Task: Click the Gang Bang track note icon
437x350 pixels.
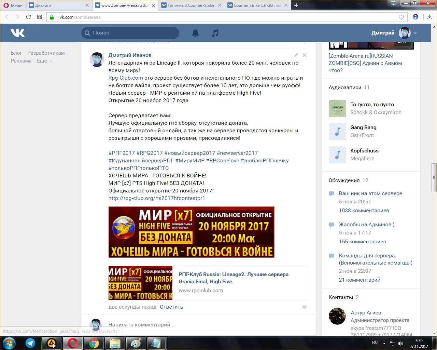Action: pyautogui.click(x=337, y=132)
